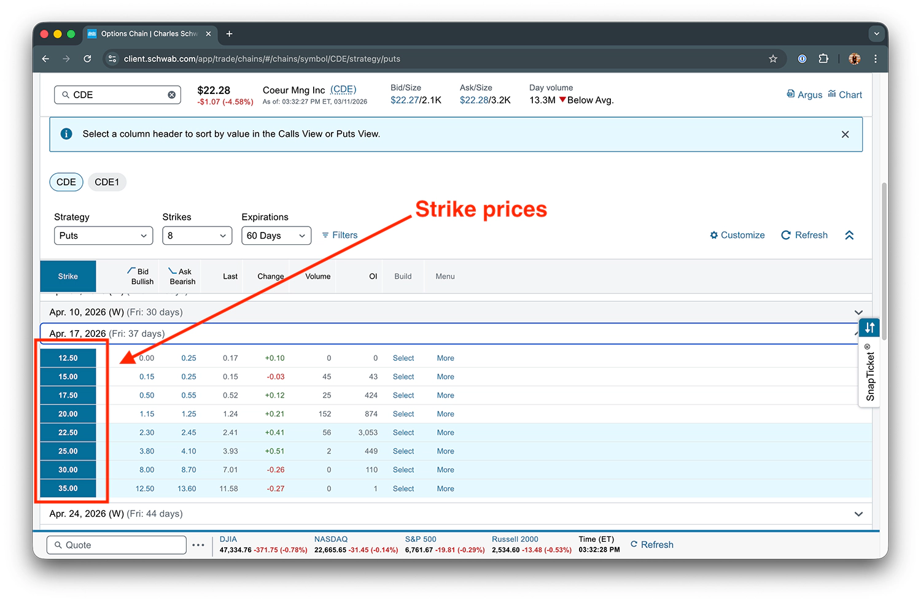Open a new browser tab with the plus icon

pos(229,34)
